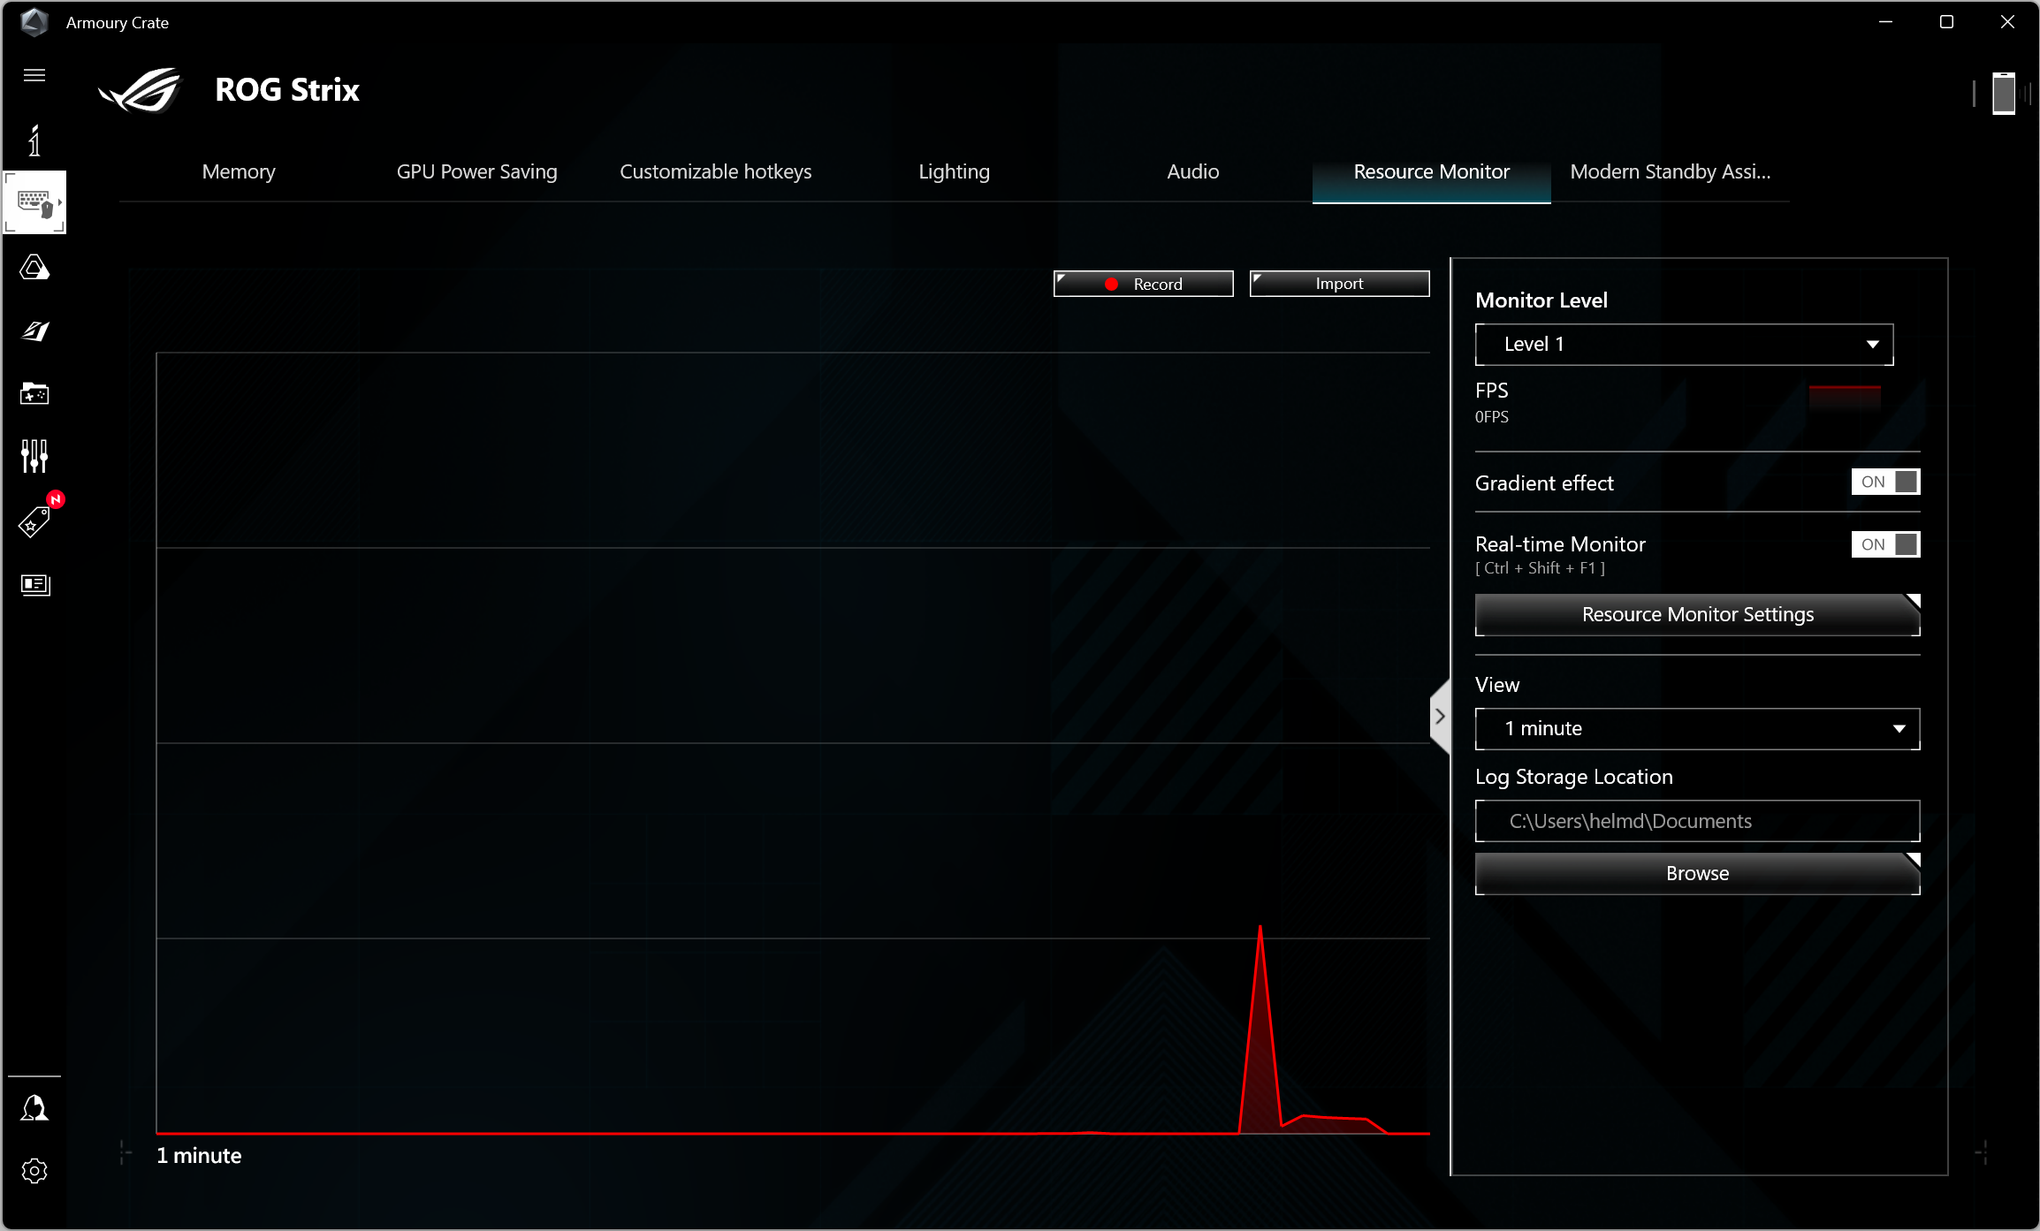This screenshot has width=2040, height=1231.
Task: Collapse the right settings panel
Action: pyautogui.click(x=1440, y=716)
